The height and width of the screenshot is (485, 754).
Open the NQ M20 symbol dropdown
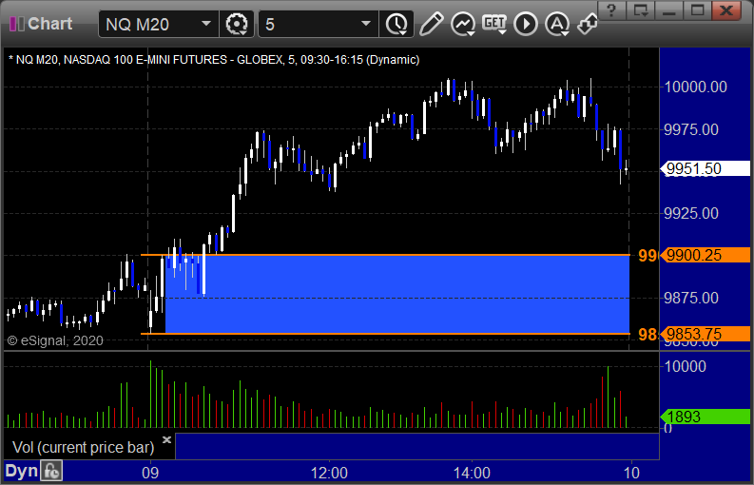click(x=206, y=24)
